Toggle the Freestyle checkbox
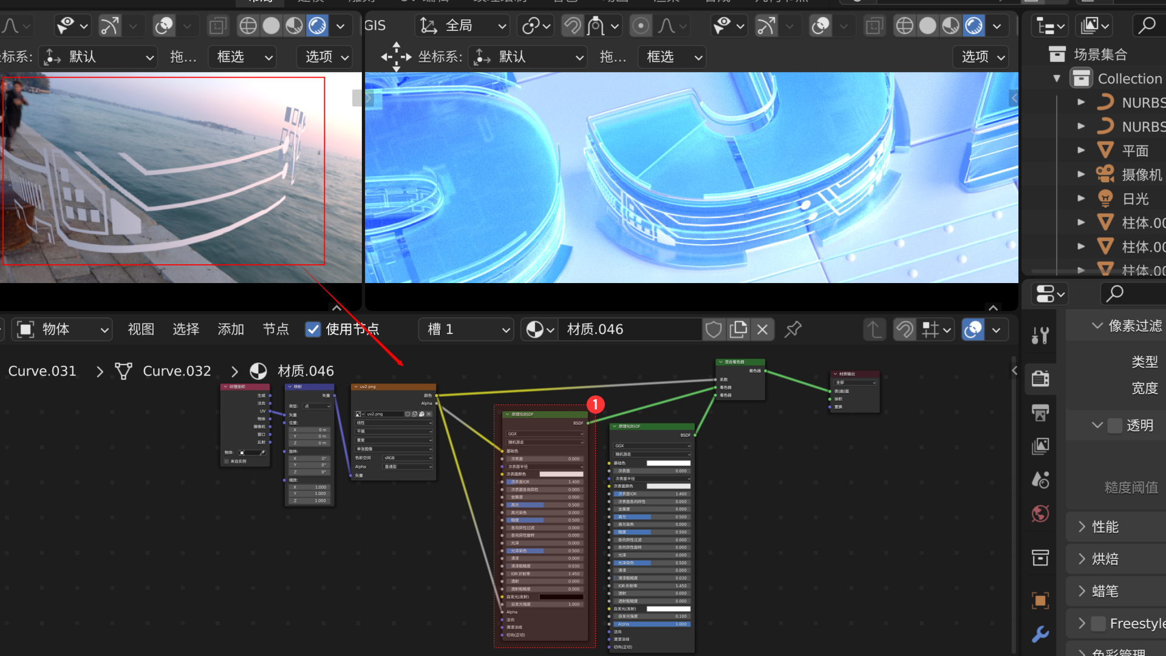Screen dimensions: 1166x656 coord(1098,623)
